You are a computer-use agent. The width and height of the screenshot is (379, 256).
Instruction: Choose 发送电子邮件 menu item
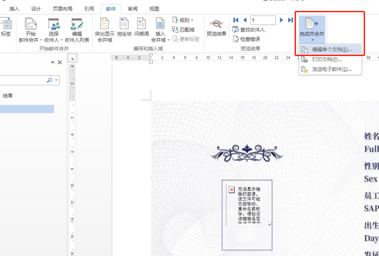click(330, 70)
